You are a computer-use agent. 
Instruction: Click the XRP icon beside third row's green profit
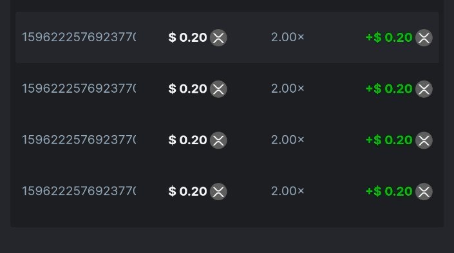(x=424, y=140)
